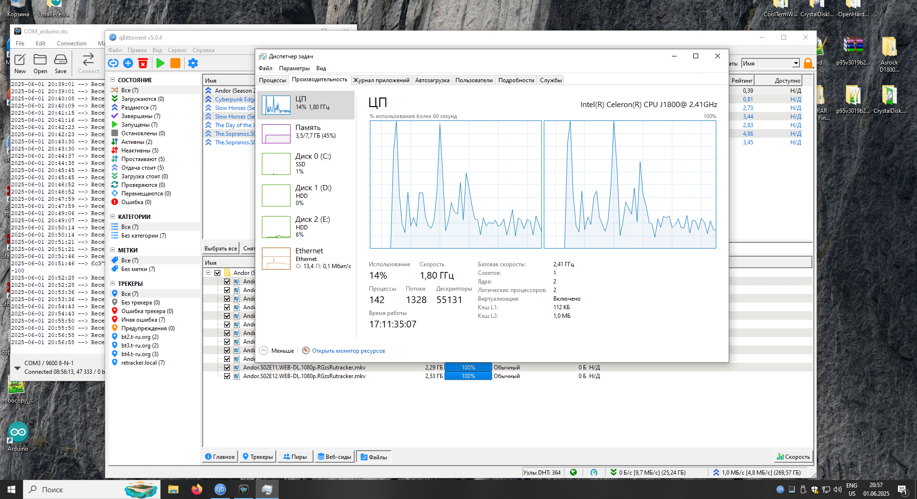Toggle alternative speed limits gauge icon

pos(594,472)
